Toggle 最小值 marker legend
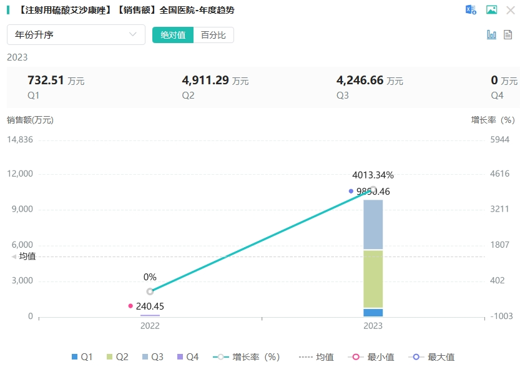Image resolution: width=525 pixels, height=367 pixels. [373, 357]
